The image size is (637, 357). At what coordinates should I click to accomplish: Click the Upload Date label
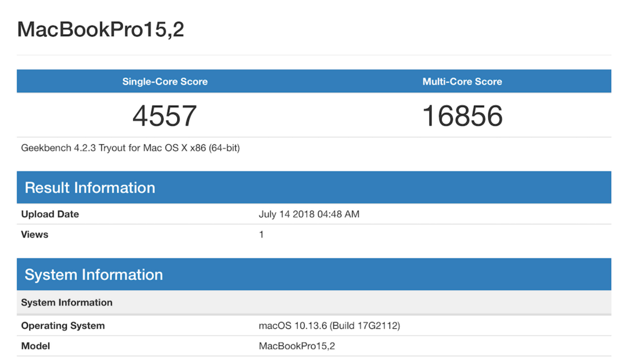pyautogui.click(x=50, y=214)
